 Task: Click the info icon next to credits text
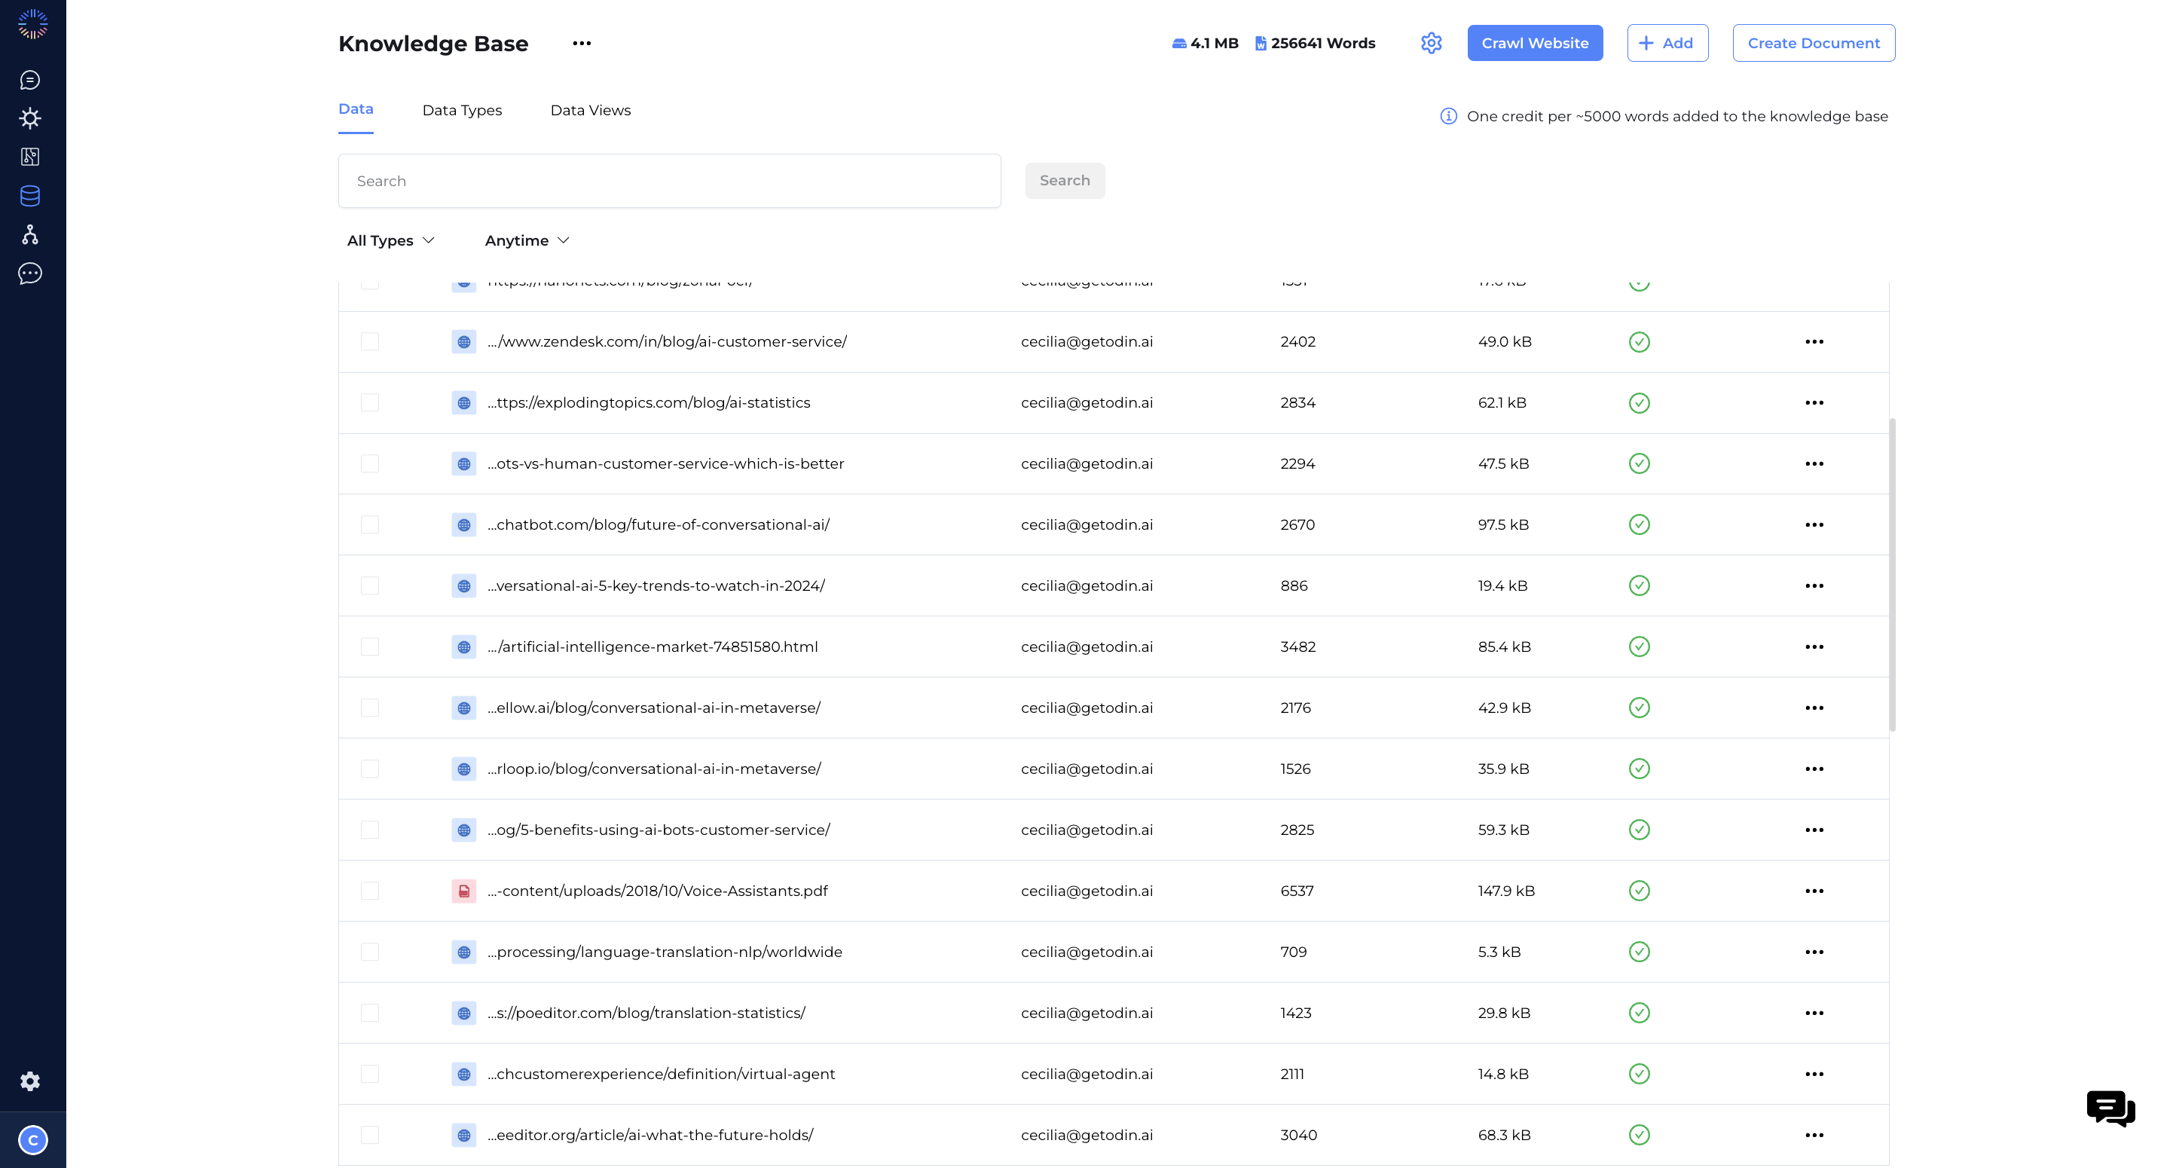(x=1448, y=117)
